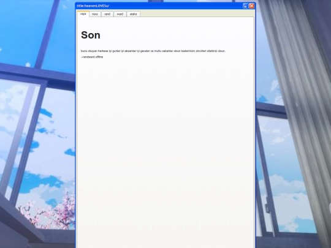Close the heavenLOVESu window

click(251, 6)
